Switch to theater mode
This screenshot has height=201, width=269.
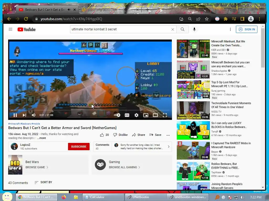(x=155, y=115)
